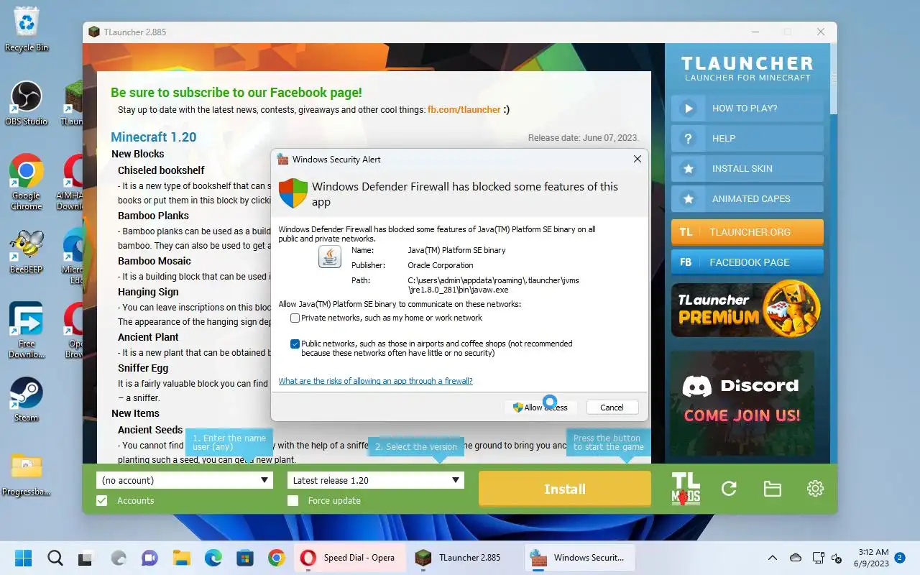Open HELP in TLauncher sidebar
This screenshot has width=920, height=575.
click(747, 139)
